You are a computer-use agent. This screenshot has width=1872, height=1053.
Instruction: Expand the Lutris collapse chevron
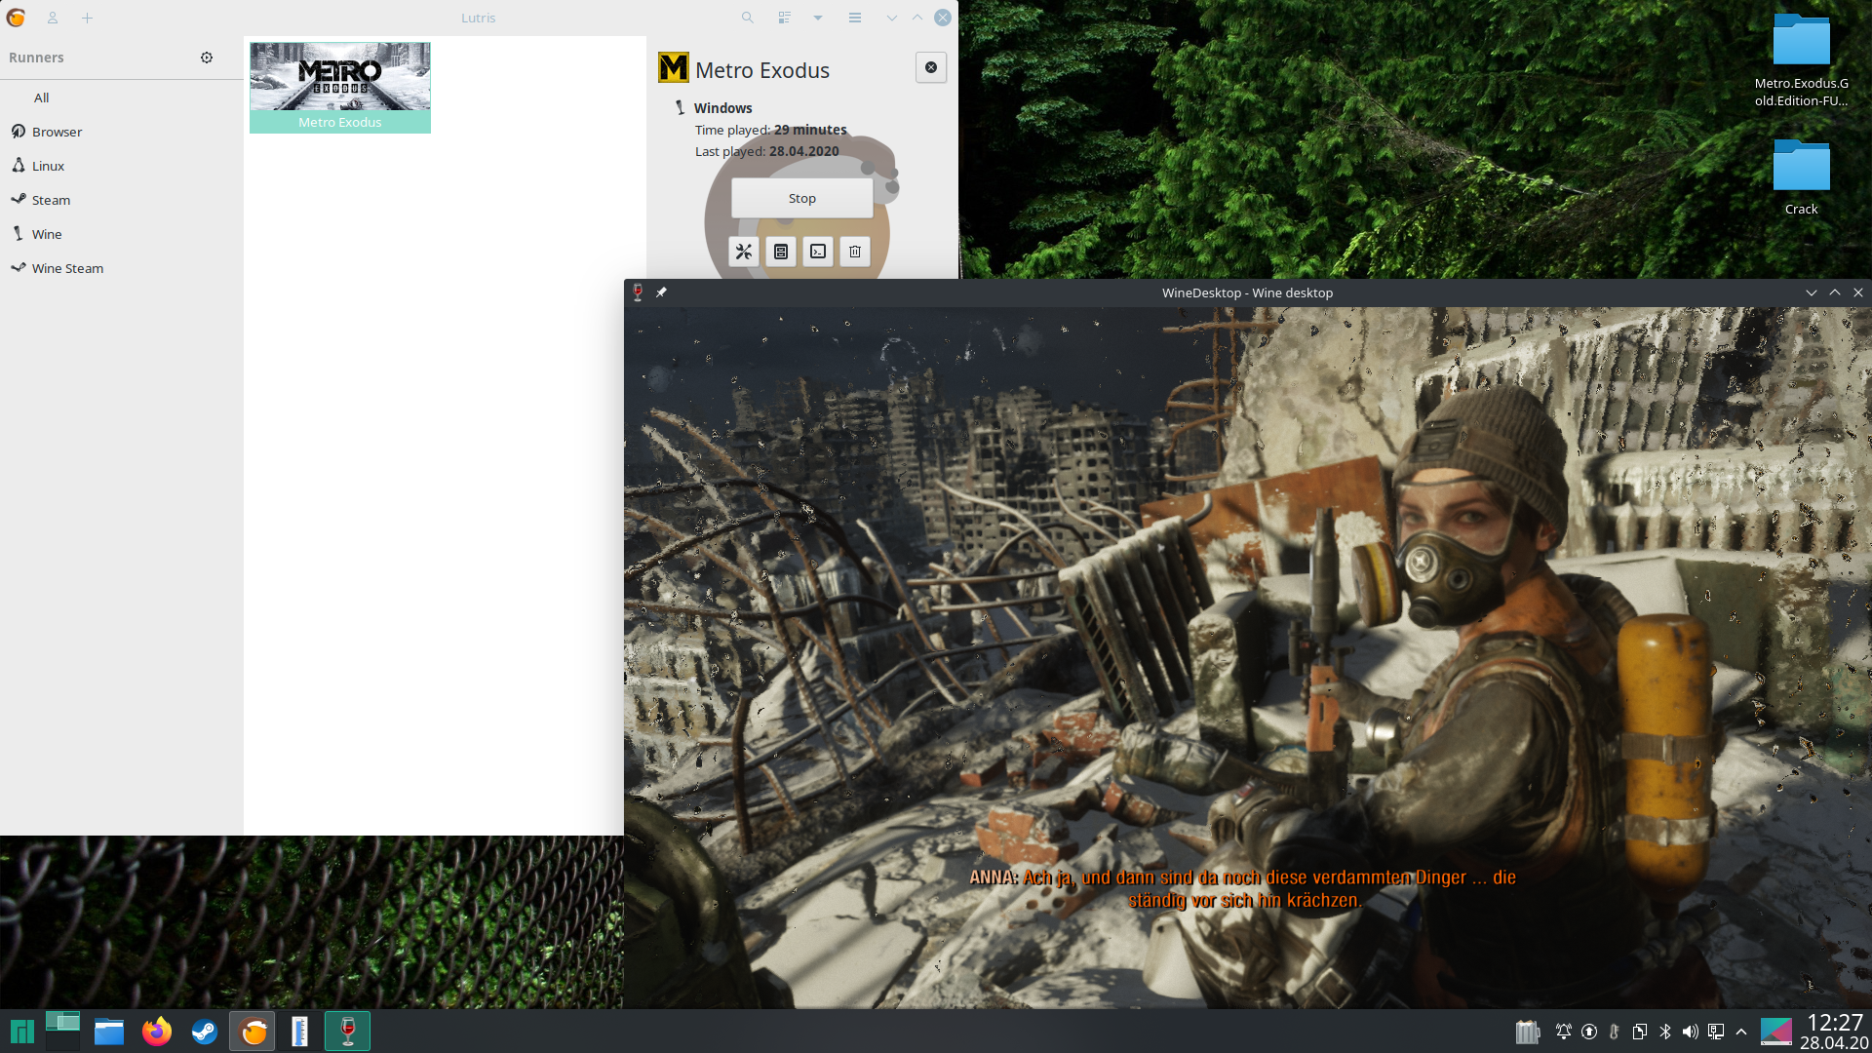[892, 18]
